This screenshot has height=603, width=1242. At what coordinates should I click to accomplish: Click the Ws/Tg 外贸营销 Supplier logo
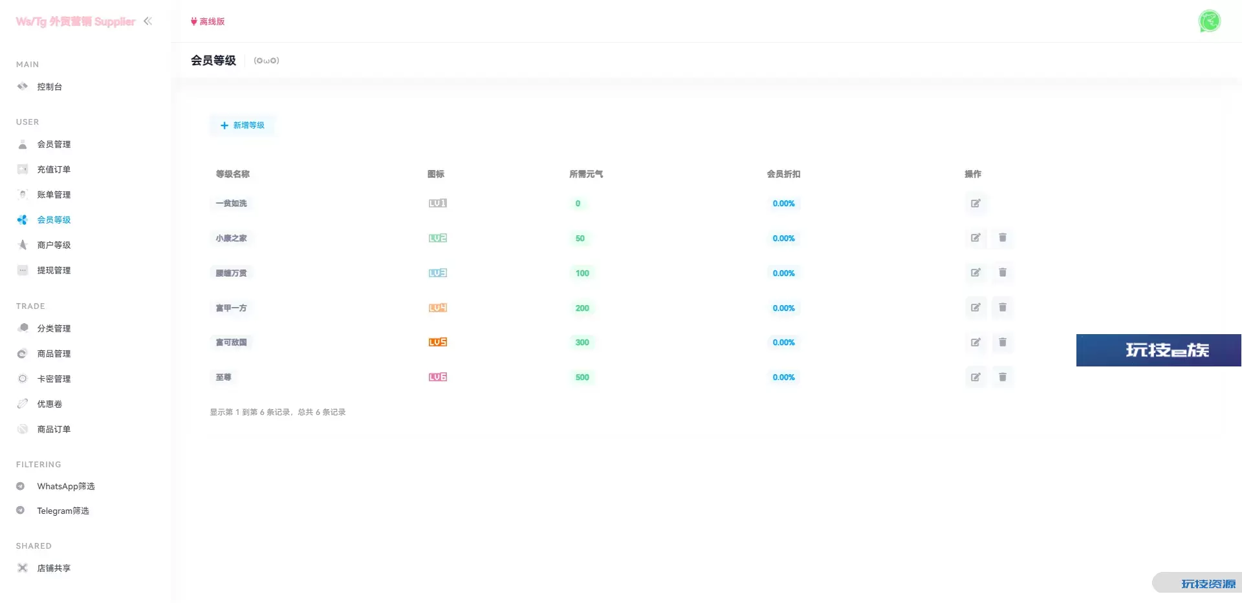tap(76, 21)
